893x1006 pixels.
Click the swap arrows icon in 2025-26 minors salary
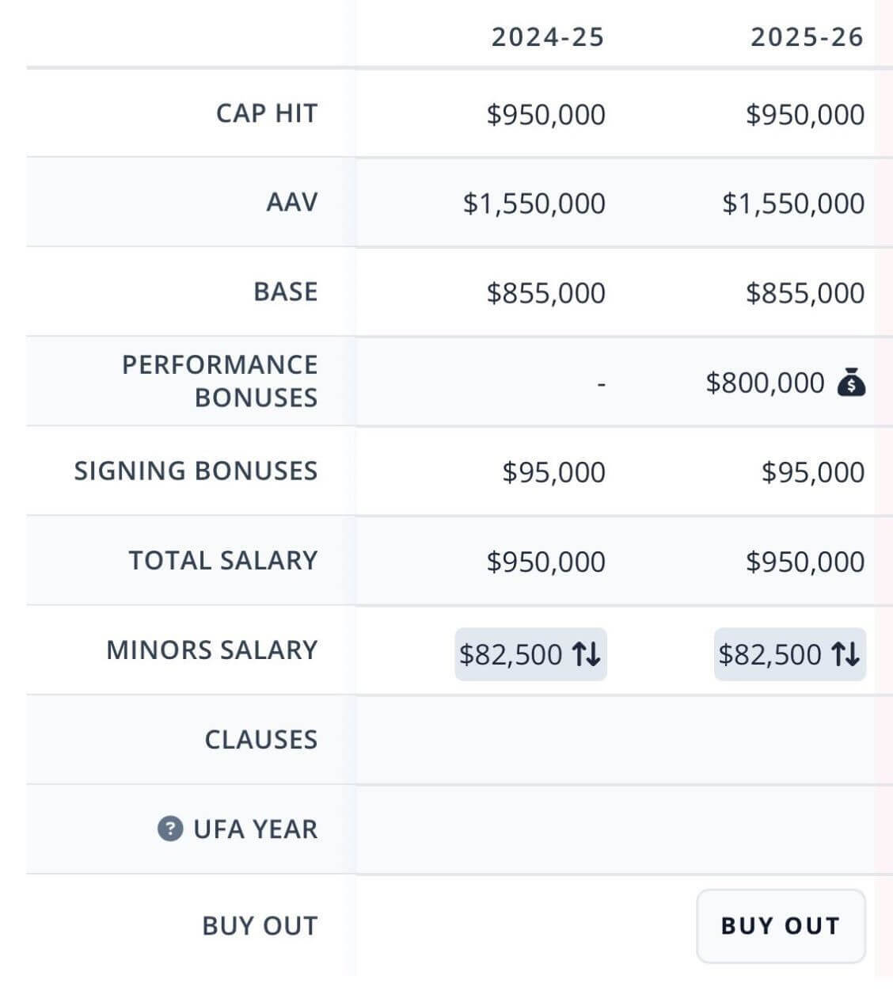coord(845,654)
